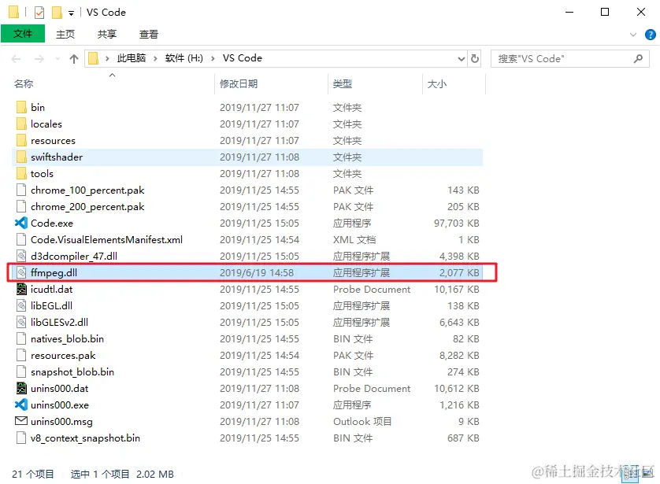Click the libGLESv2.dll file icon
This screenshot has height=484, width=660.
(x=21, y=322)
